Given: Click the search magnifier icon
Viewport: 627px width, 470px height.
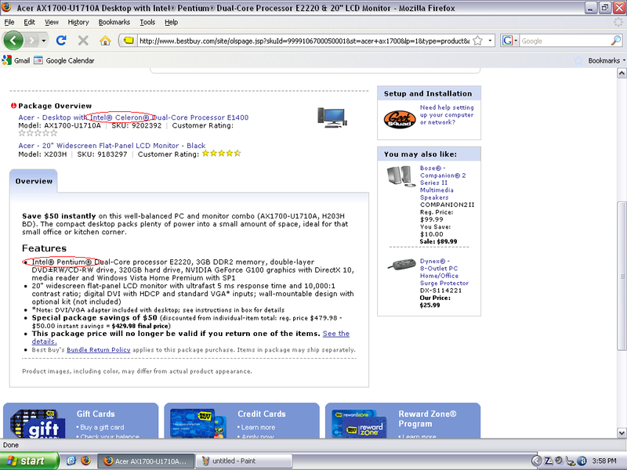Looking at the screenshot, I should (x=616, y=41).
